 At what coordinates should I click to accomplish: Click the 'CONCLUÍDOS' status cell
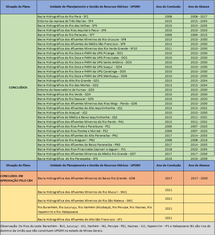tap(18, 87)
